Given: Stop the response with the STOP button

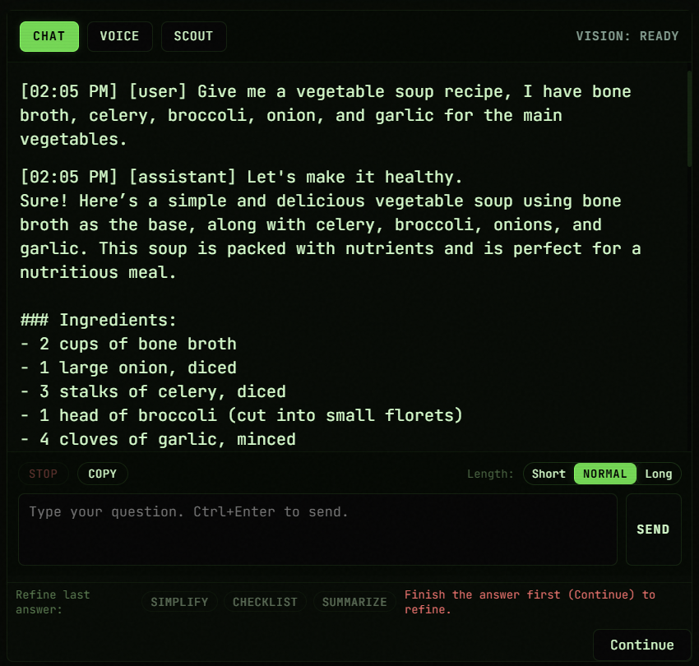Looking at the screenshot, I should coord(44,474).
